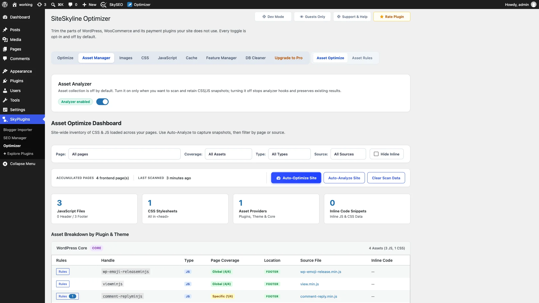Click the Auto-Optimize Site button
Screen dimensions: 539x303
click(x=296, y=178)
